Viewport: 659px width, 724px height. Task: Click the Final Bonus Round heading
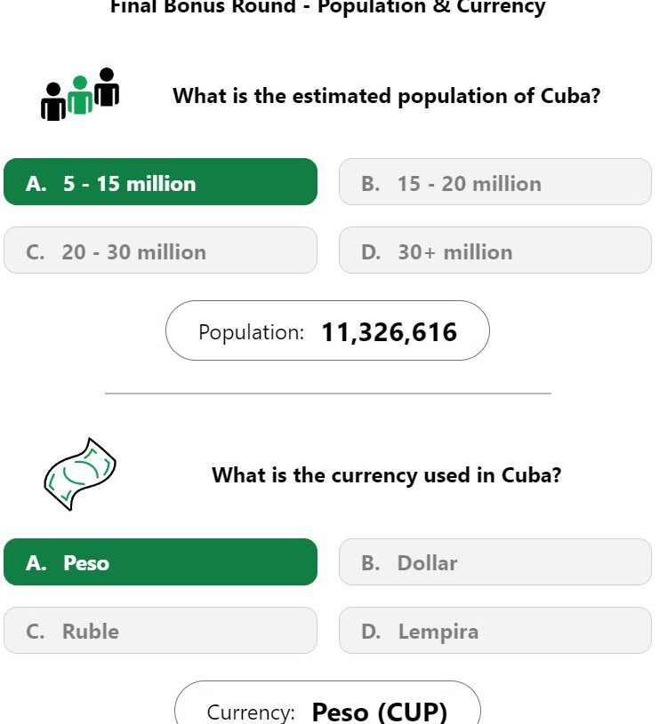[327, 8]
